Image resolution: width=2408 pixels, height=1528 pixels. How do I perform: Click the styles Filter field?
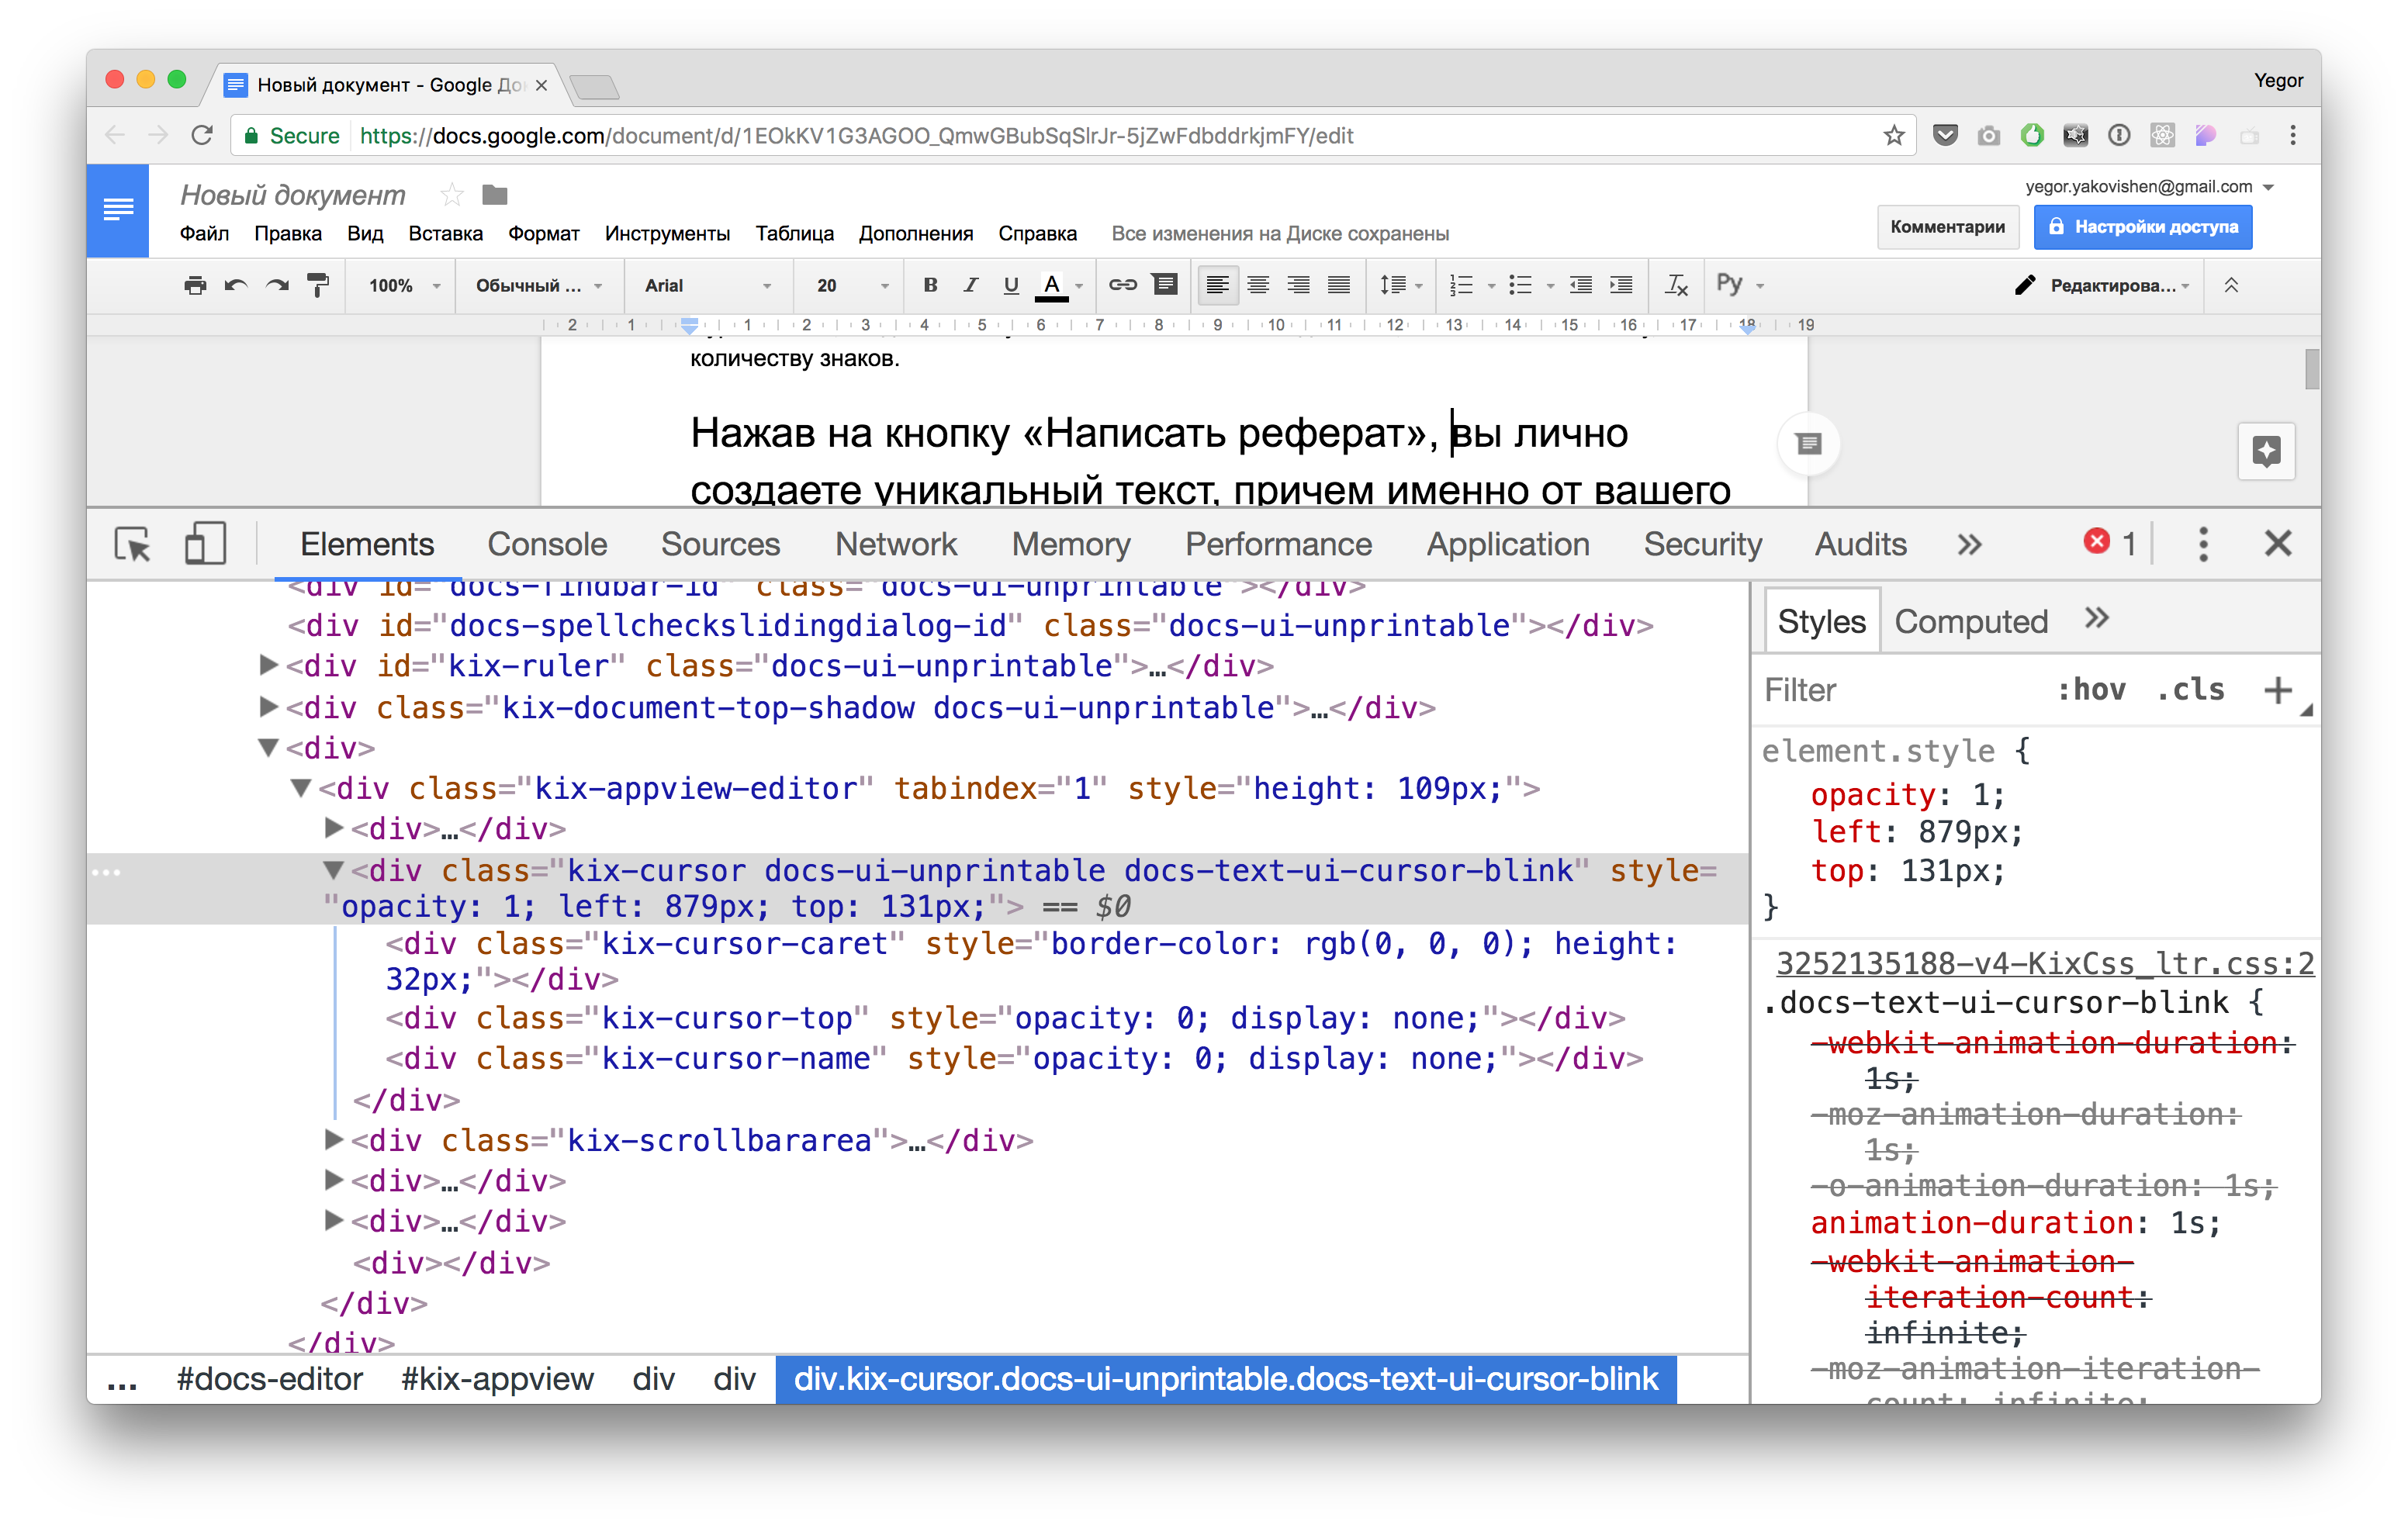click(x=1900, y=690)
